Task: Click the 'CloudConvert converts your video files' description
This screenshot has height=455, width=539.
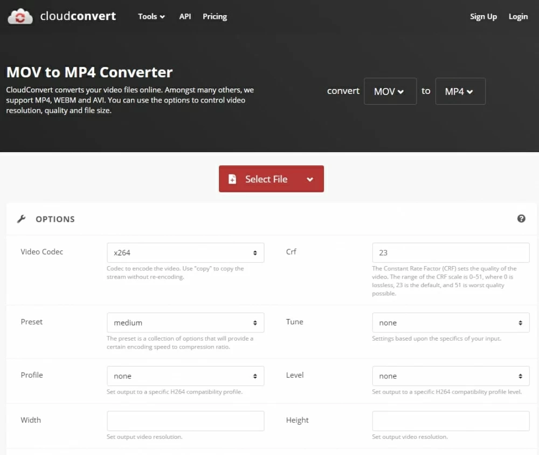Action: tap(130, 100)
